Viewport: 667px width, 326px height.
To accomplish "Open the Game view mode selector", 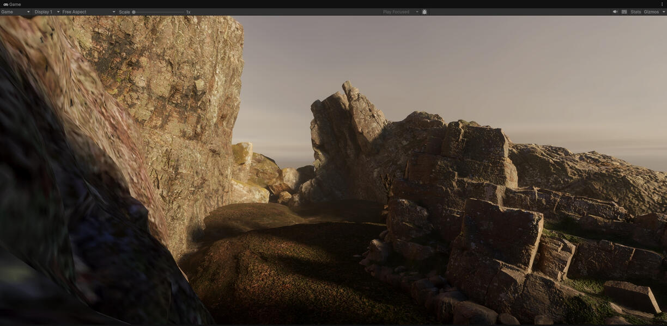I will pyautogui.click(x=14, y=11).
